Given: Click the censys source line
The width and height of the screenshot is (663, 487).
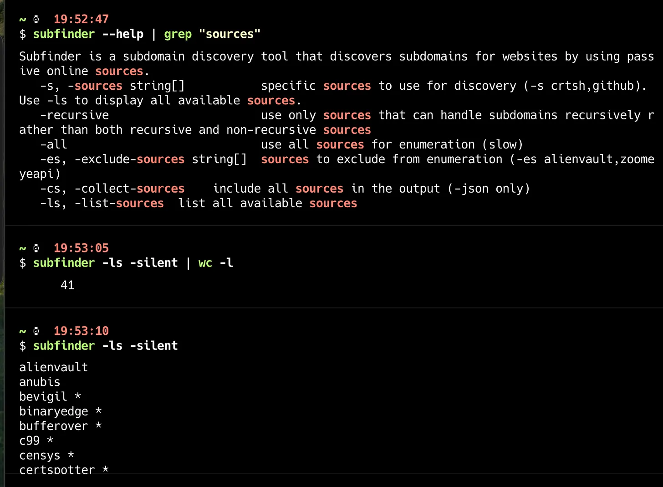Looking at the screenshot, I should pyautogui.click(x=46, y=455).
